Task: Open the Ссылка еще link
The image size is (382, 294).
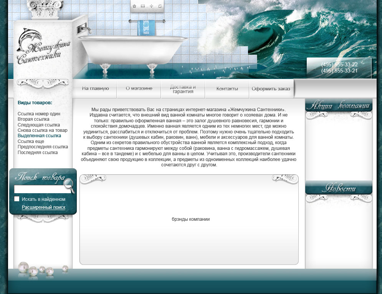Action: [x=31, y=141]
